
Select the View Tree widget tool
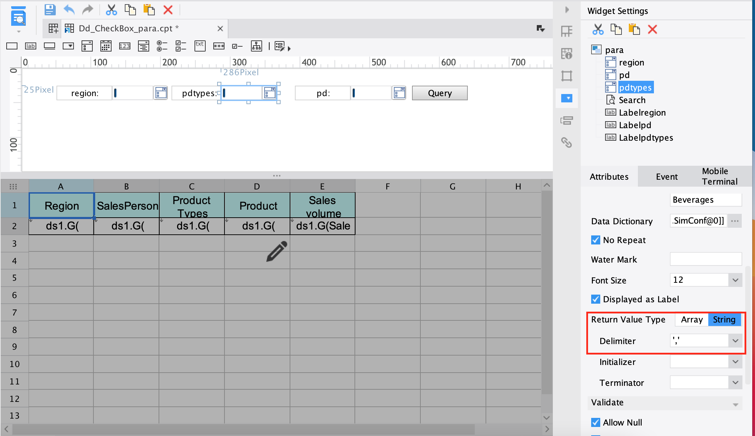tap(257, 46)
